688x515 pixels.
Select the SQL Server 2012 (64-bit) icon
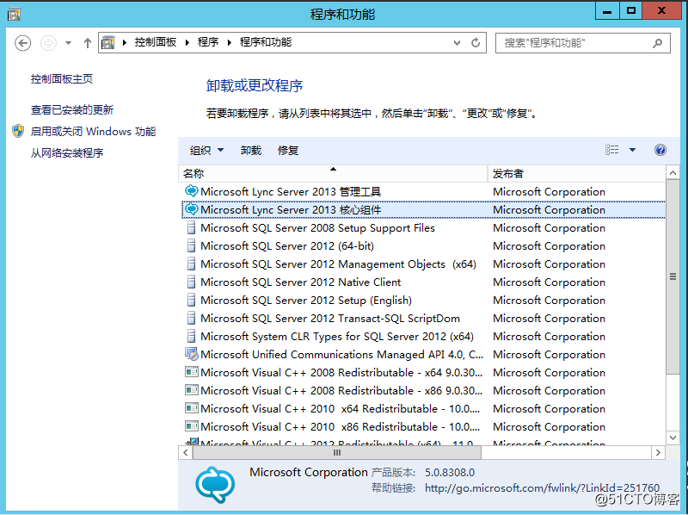(191, 245)
